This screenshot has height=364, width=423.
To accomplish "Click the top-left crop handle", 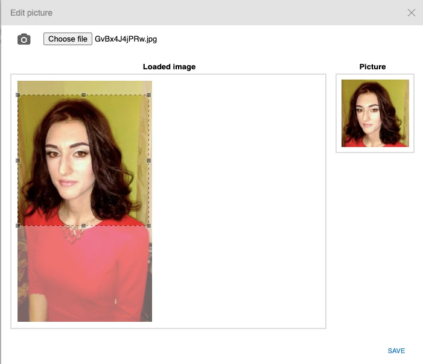I will [18, 95].
